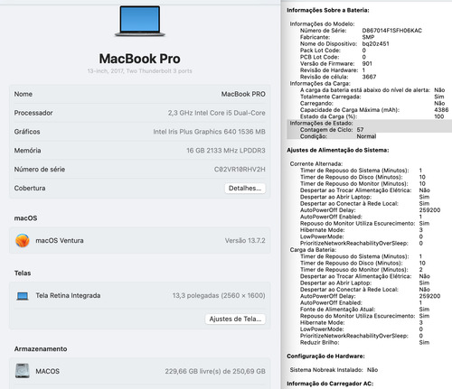
Task: Select the highlighted Informações de Estado row
Action: pyautogui.click(x=369, y=123)
